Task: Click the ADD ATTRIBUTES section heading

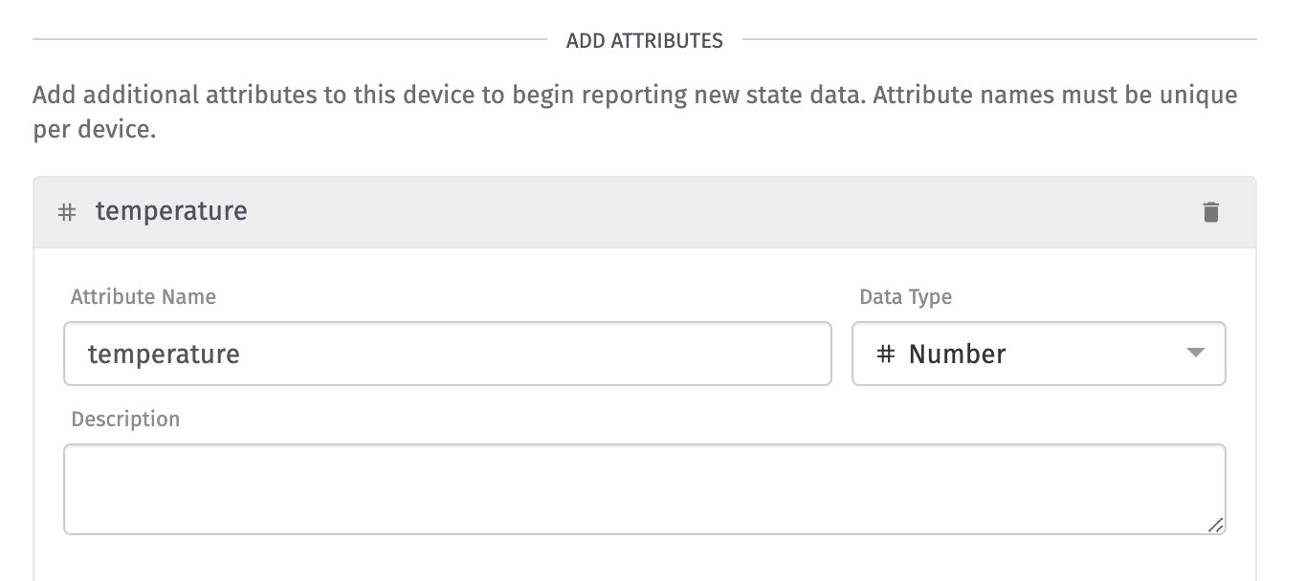Action: (644, 40)
